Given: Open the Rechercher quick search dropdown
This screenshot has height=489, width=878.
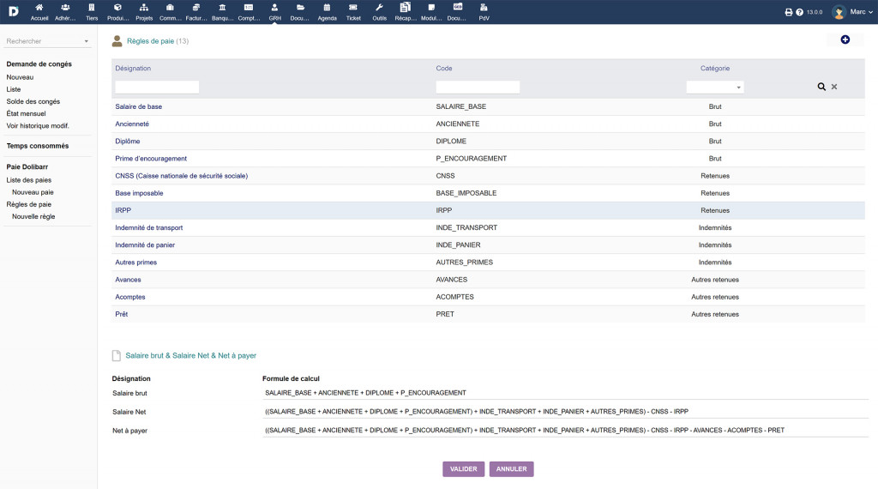Looking at the screenshot, I should coord(47,41).
